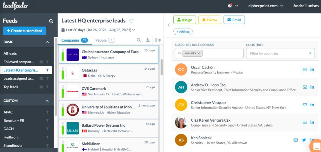Click filter icon for Heilbronn feed

pos(48,137)
